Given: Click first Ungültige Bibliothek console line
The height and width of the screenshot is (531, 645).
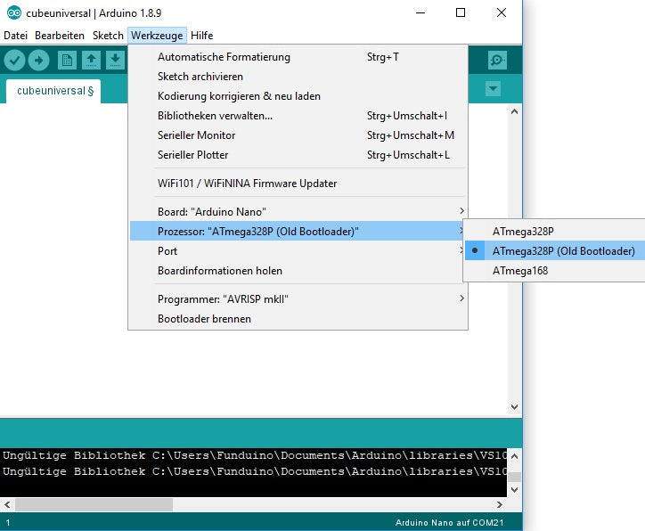Looking at the screenshot, I should (x=254, y=456).
